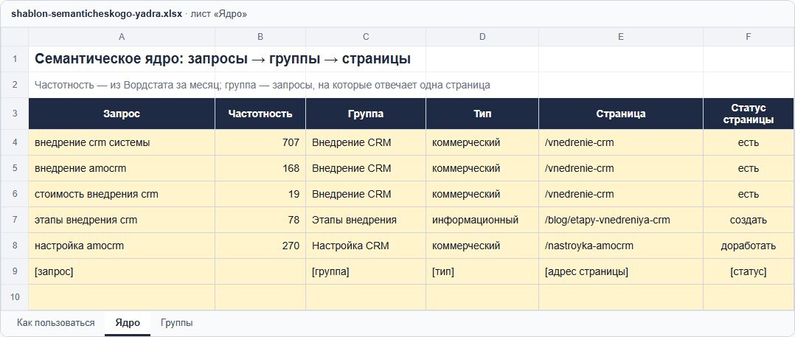Select placeholder cell «[статус]»

749,271
